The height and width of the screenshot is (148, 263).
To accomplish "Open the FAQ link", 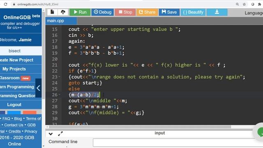I will pyautogui.click(x=6, y=119).
